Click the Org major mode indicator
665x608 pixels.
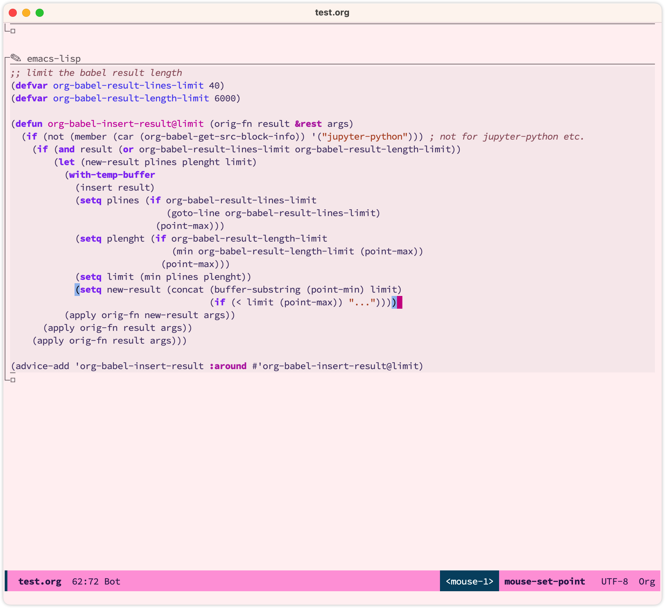[647, 581]
